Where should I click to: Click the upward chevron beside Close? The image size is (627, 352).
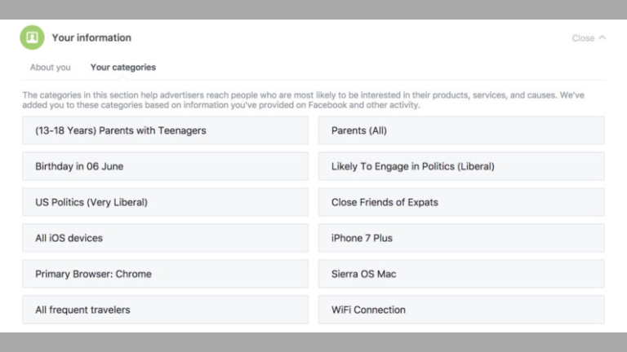[603, 37]
